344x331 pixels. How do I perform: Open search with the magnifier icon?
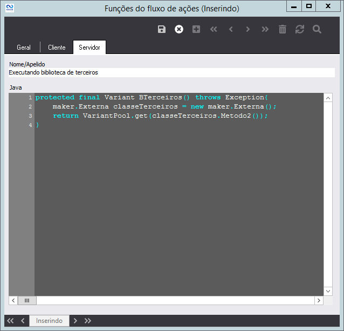coord(317,29)
